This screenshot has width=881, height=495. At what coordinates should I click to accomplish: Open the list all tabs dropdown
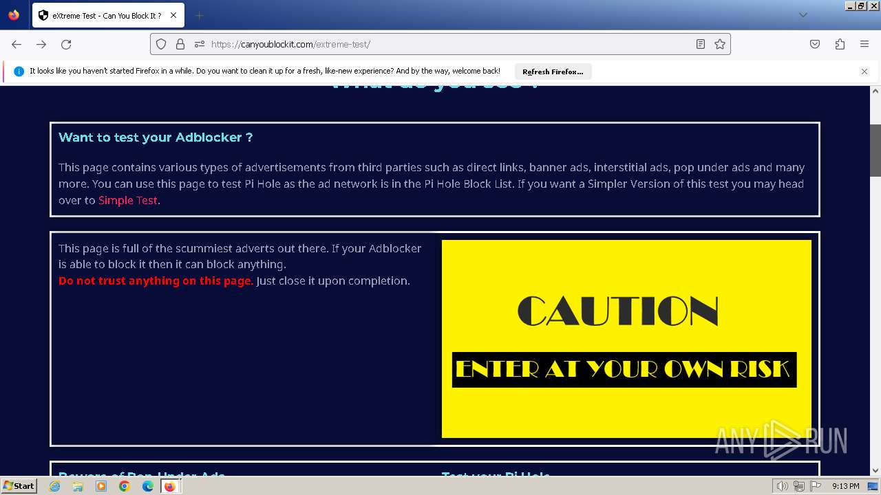point(803,15)
